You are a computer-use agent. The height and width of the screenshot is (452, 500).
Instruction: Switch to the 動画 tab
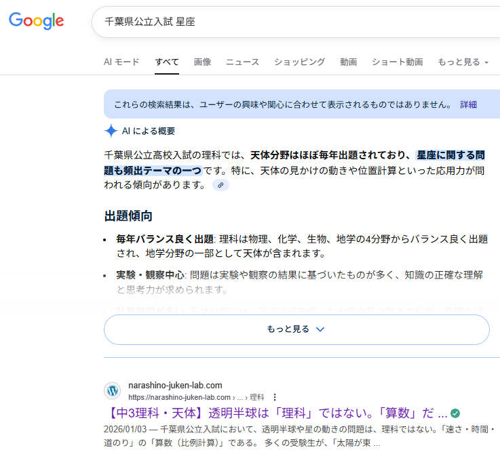point(349,62)
